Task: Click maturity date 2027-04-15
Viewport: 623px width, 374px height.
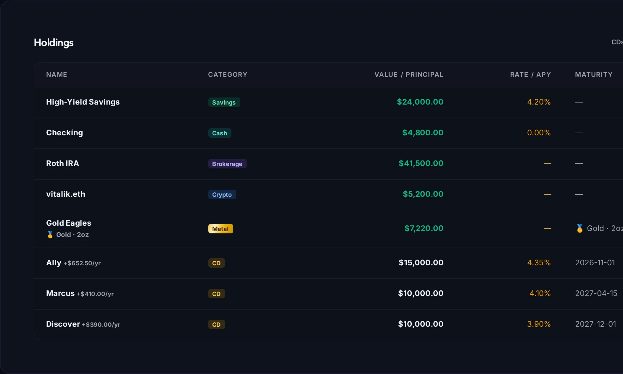Action: tap(596, 293)
